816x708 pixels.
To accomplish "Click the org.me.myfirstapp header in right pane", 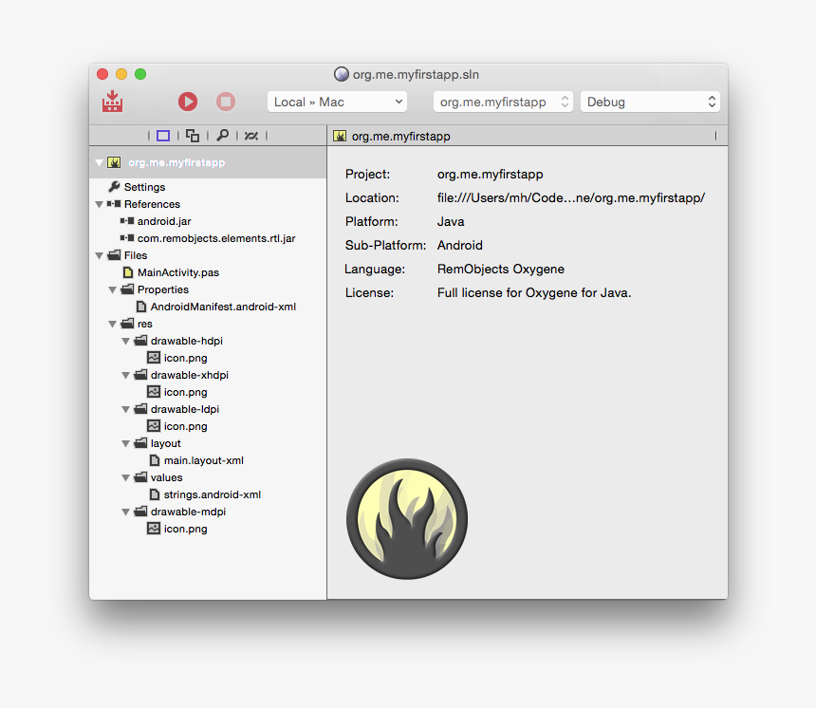I will click(400, 137).
